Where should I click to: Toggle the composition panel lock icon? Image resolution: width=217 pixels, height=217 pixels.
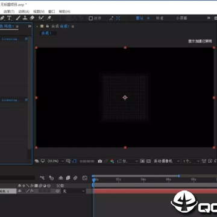coord(48,26)
